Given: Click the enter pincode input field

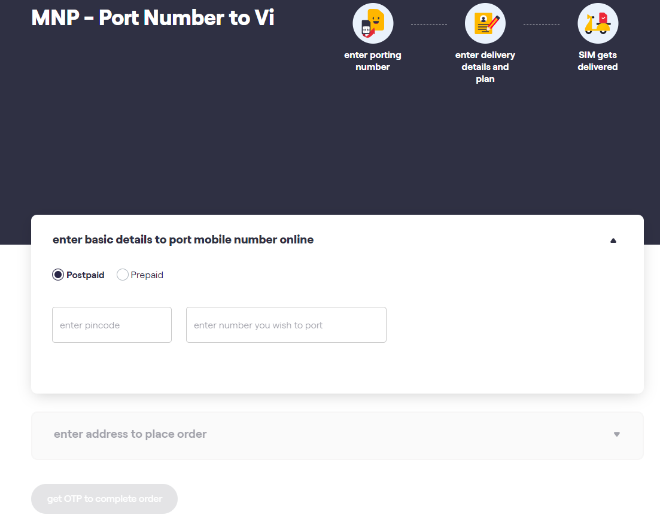Looking at the screenshot, I should (111, 325).
